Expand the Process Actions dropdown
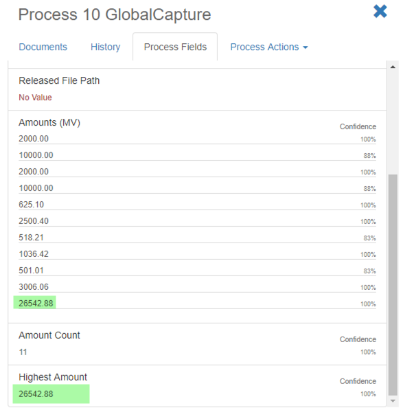The width and height of the screenshot is (403, 408). (x=269, y=47)
